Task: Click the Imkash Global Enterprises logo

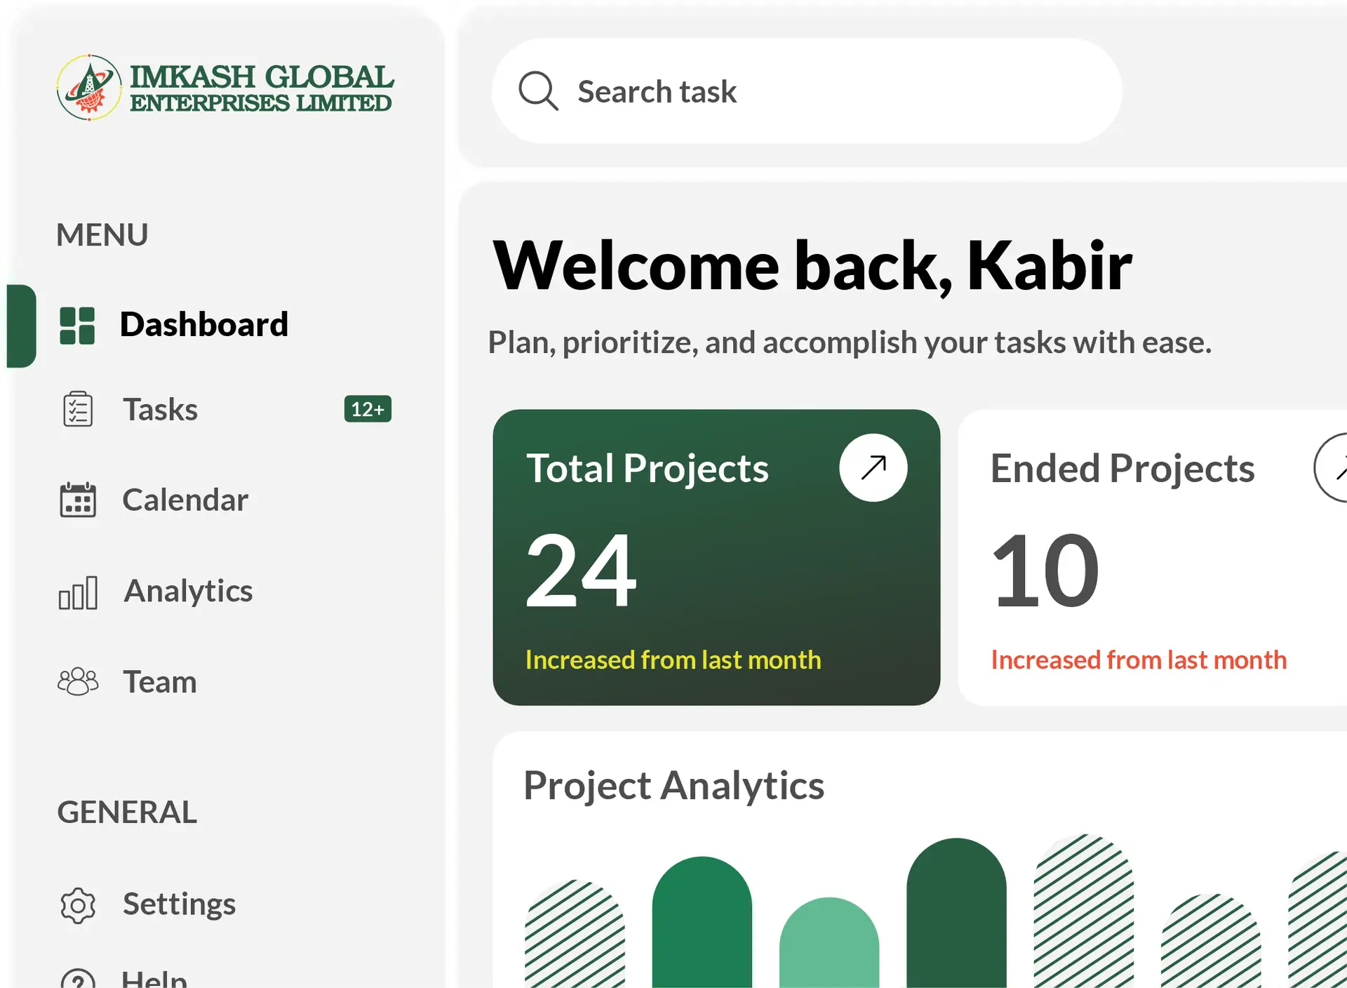Action: (x=224, y=88)
